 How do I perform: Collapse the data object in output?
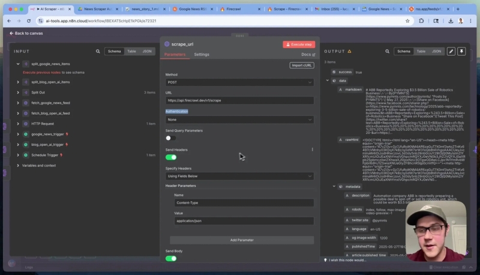click(x=328, y=80)
